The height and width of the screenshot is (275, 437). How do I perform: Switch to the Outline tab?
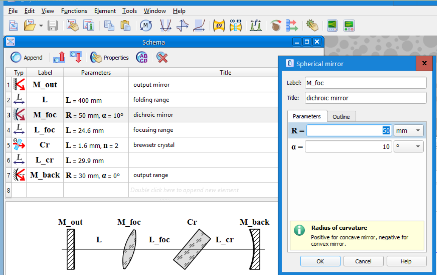pyautogui.click(x=341, y=117)
